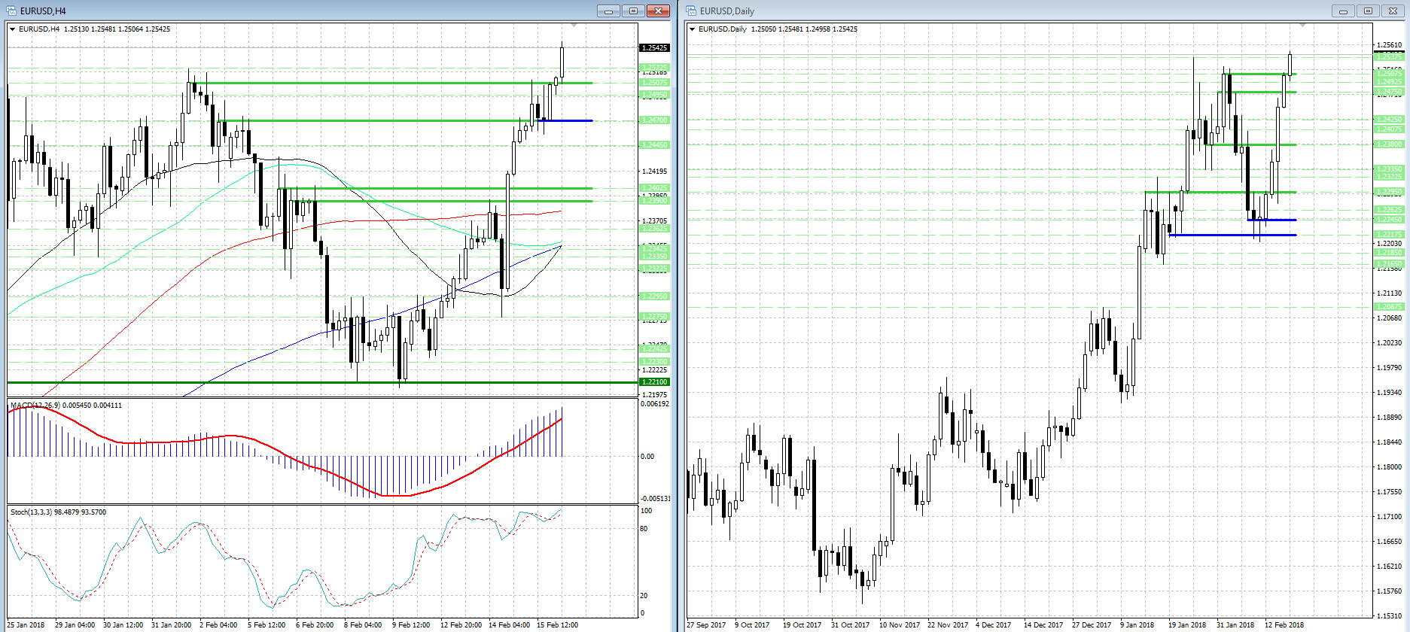The image size is (1410, 632).
Task: Close the EURUSD,H4 chart window
Action: tap(658, 11)
